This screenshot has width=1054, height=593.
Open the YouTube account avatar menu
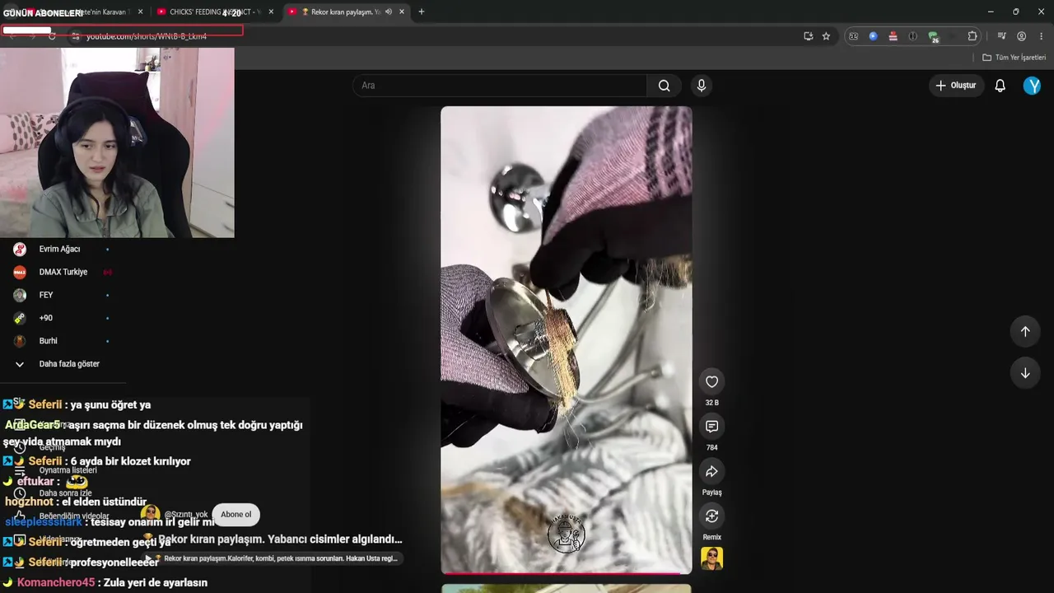1032,86
